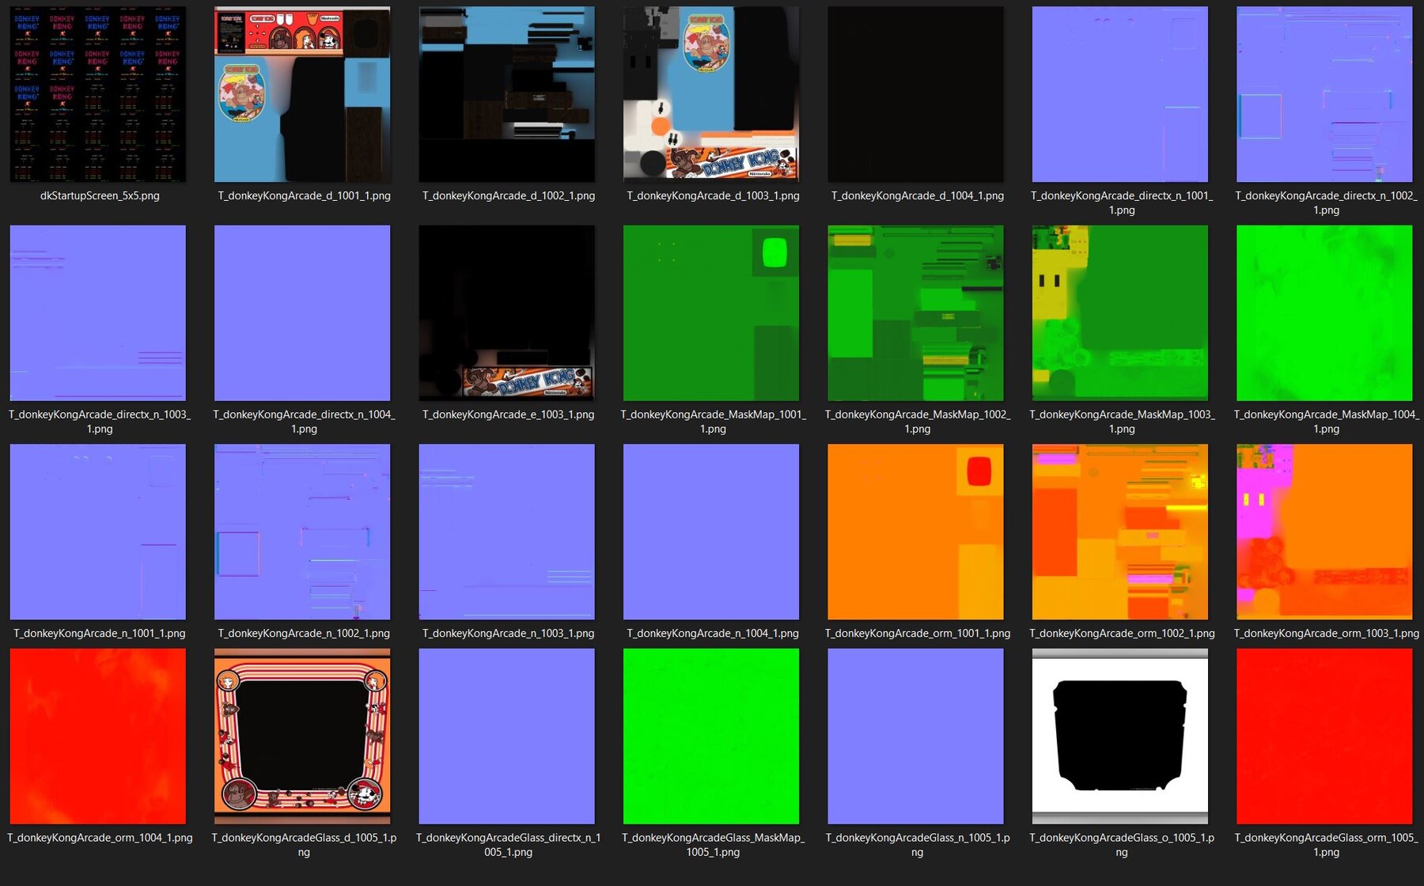Image resolution: width=1424 pixels, height=886 pixels.
Task: Click file name T_donkeyKongArcadeGlass_directx_n_1005_1.png
Action: (x=509, y=845)
